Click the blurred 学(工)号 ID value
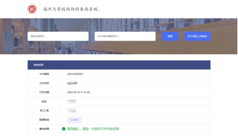 tap(72, 111)
